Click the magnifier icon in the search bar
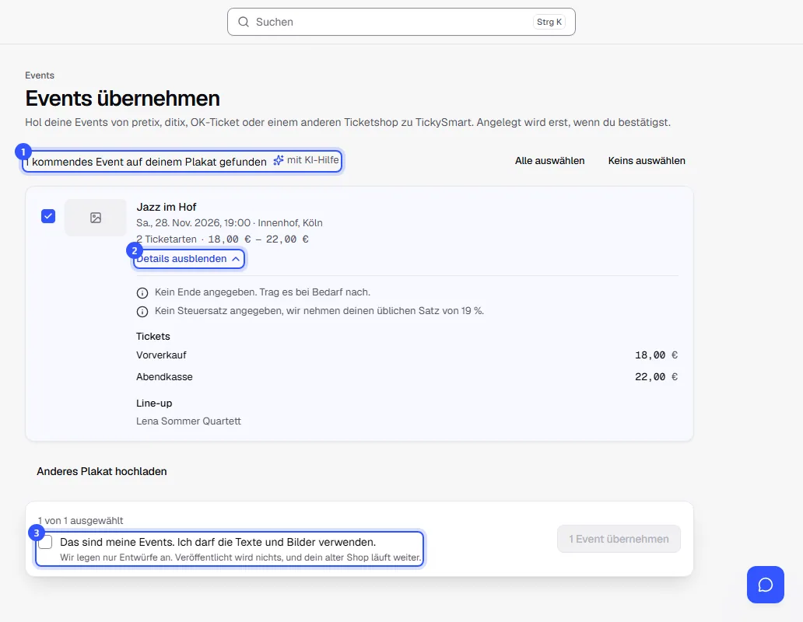Screen dimensions: 803x622 point(244,22)
